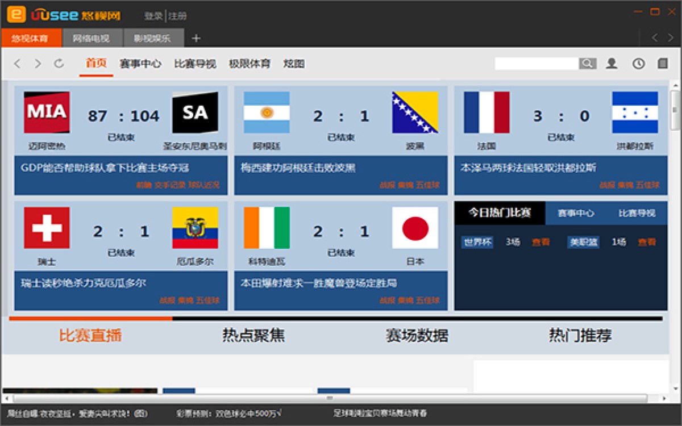Click the tab-scroll right arrow in tab bar
This screenshot has width=682, height=426.
point(672,37)
